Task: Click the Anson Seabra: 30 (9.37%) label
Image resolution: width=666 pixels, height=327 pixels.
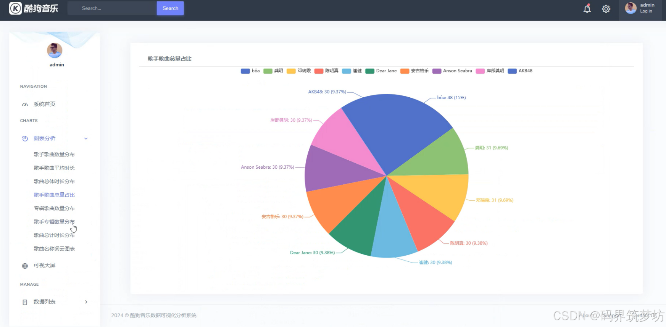Action: 267,167
